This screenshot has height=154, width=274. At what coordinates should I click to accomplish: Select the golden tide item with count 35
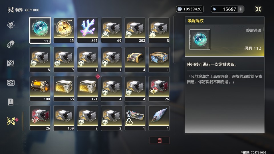pyautogui.click(x=64, y=30)
